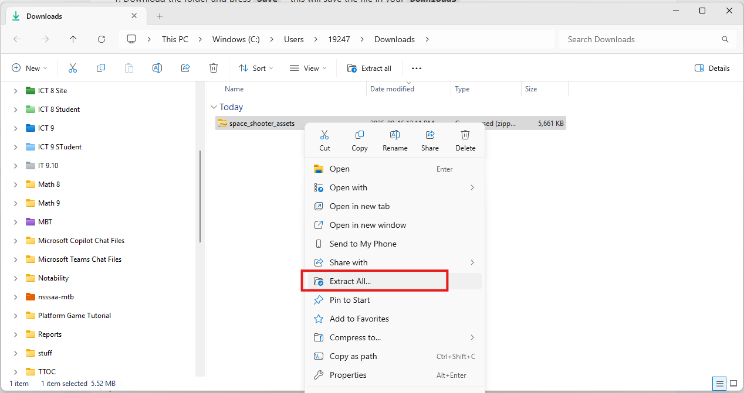
Task: Switch to large thumbnails view in status bar
Action: coord(733,384)
